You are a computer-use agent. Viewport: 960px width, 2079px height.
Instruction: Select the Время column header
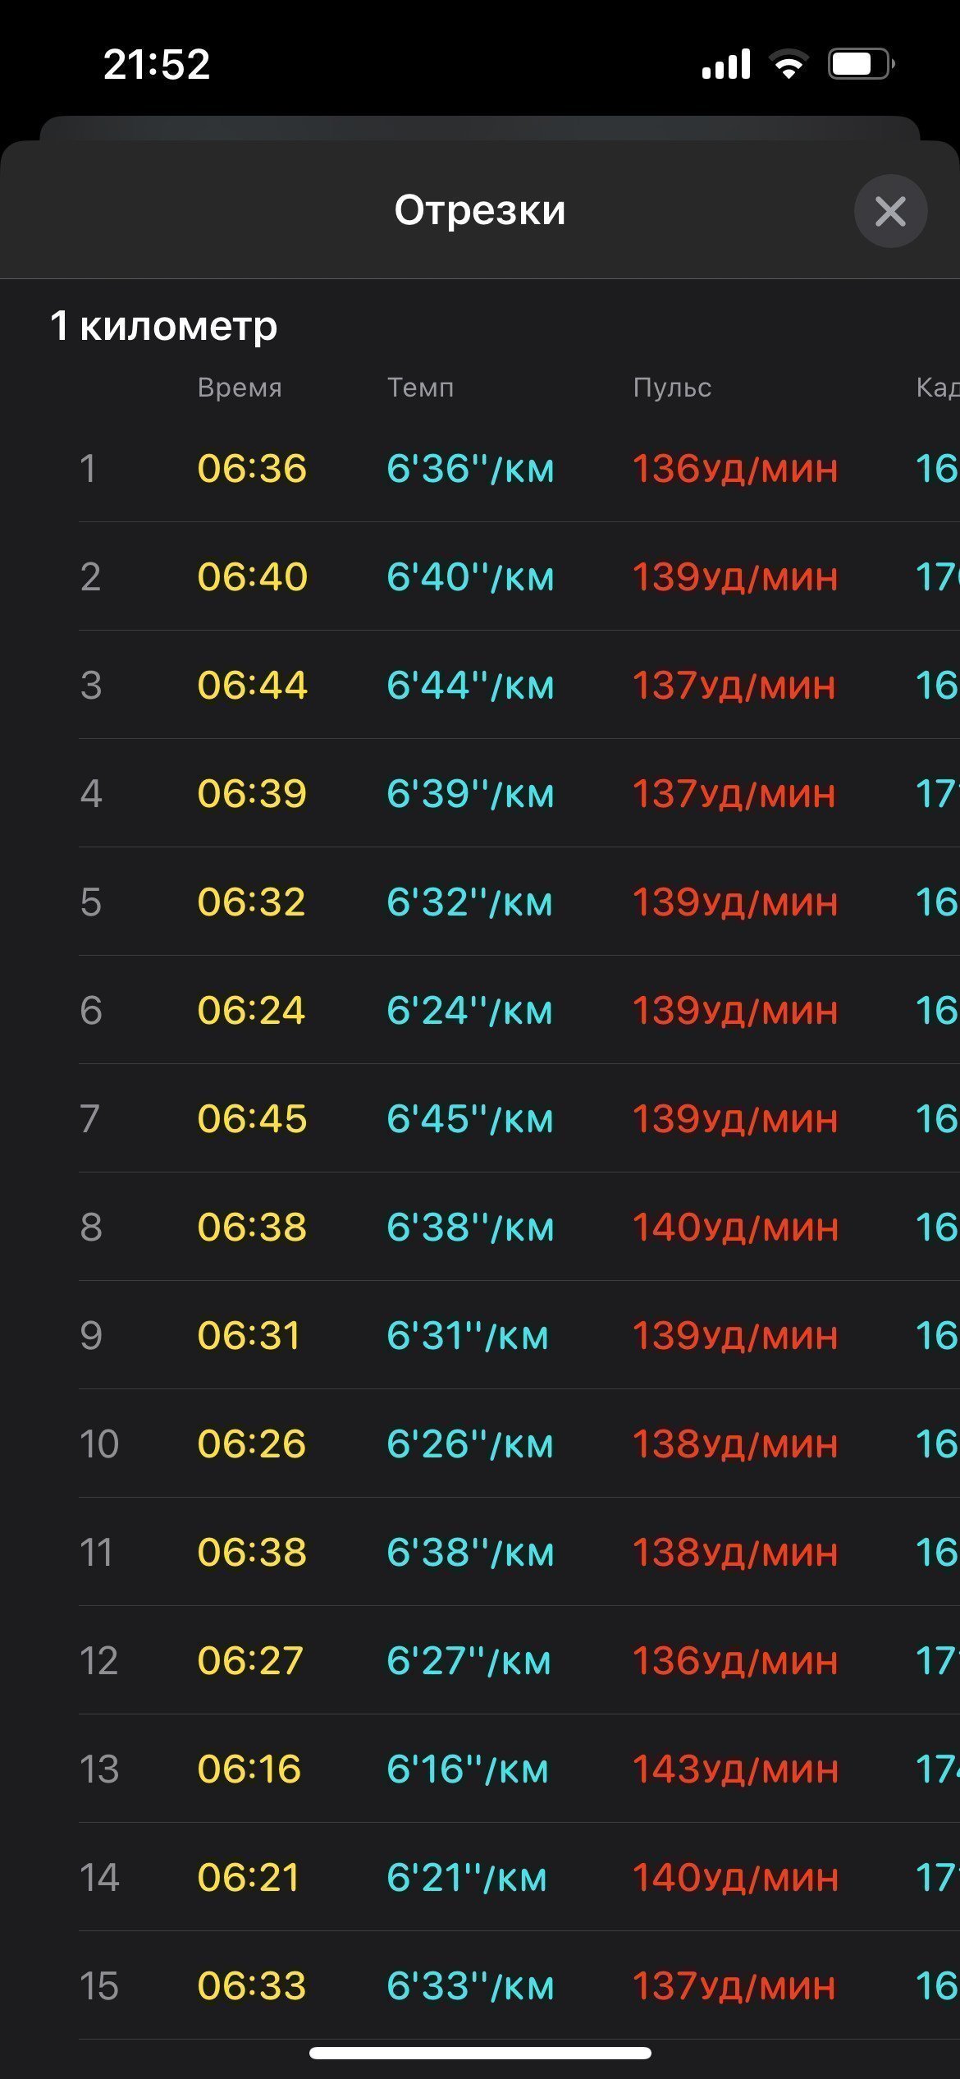tap(240, 387)
